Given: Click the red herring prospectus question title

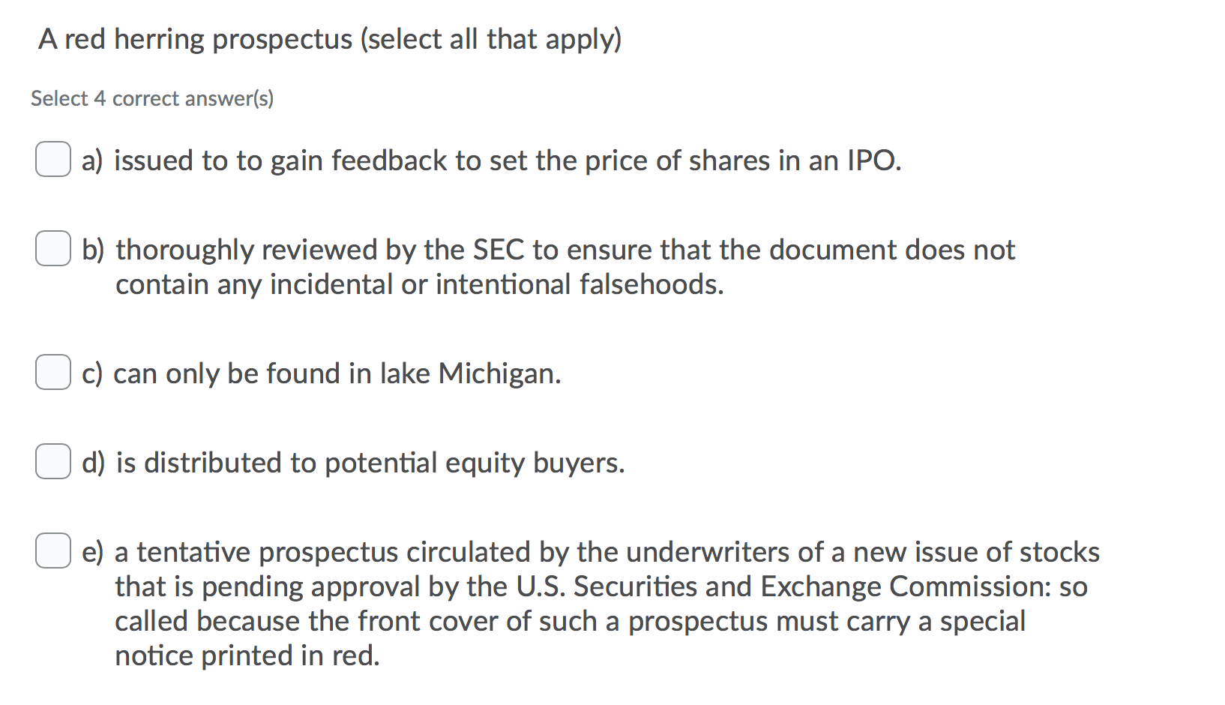Looking at the screenshot, I should (x=330, y=39).
